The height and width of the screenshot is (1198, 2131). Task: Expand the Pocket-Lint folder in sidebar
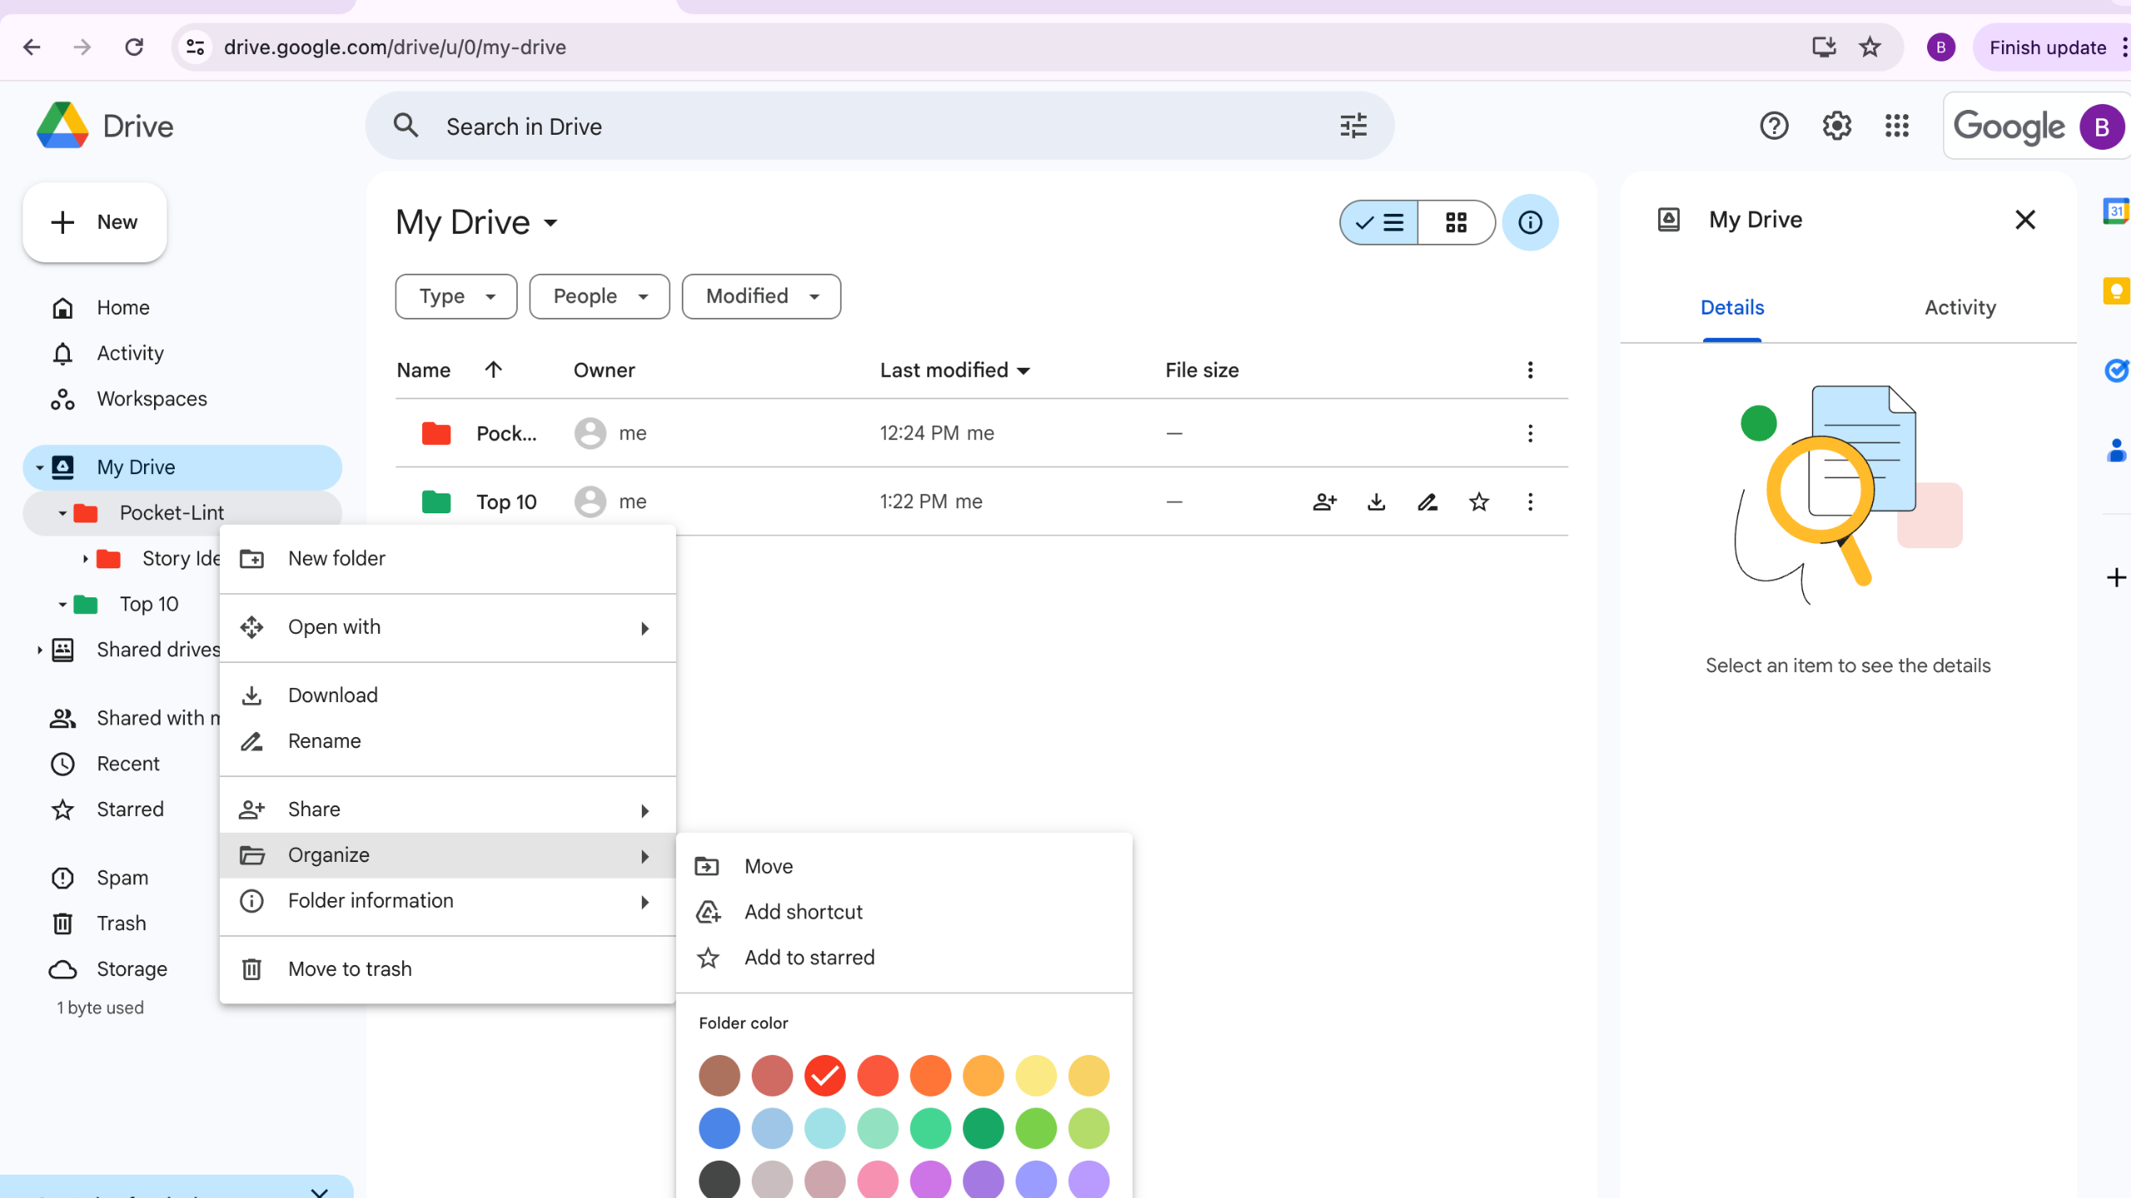62,512
